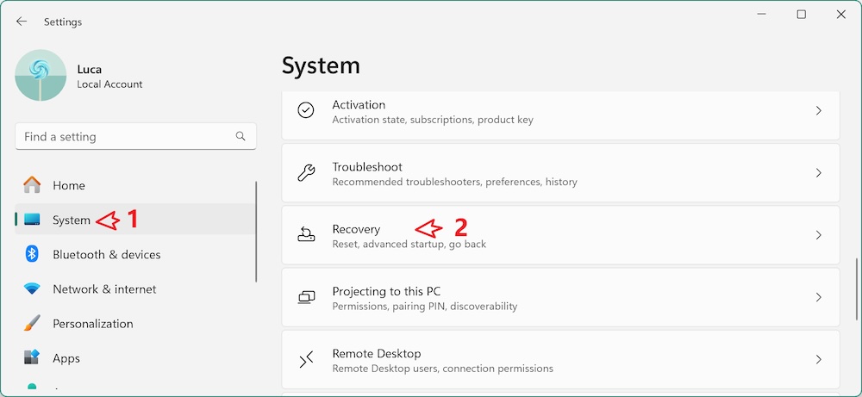Click the Recovery drive icon
This screenshot has width=862, height=397.
coord(306,235)
